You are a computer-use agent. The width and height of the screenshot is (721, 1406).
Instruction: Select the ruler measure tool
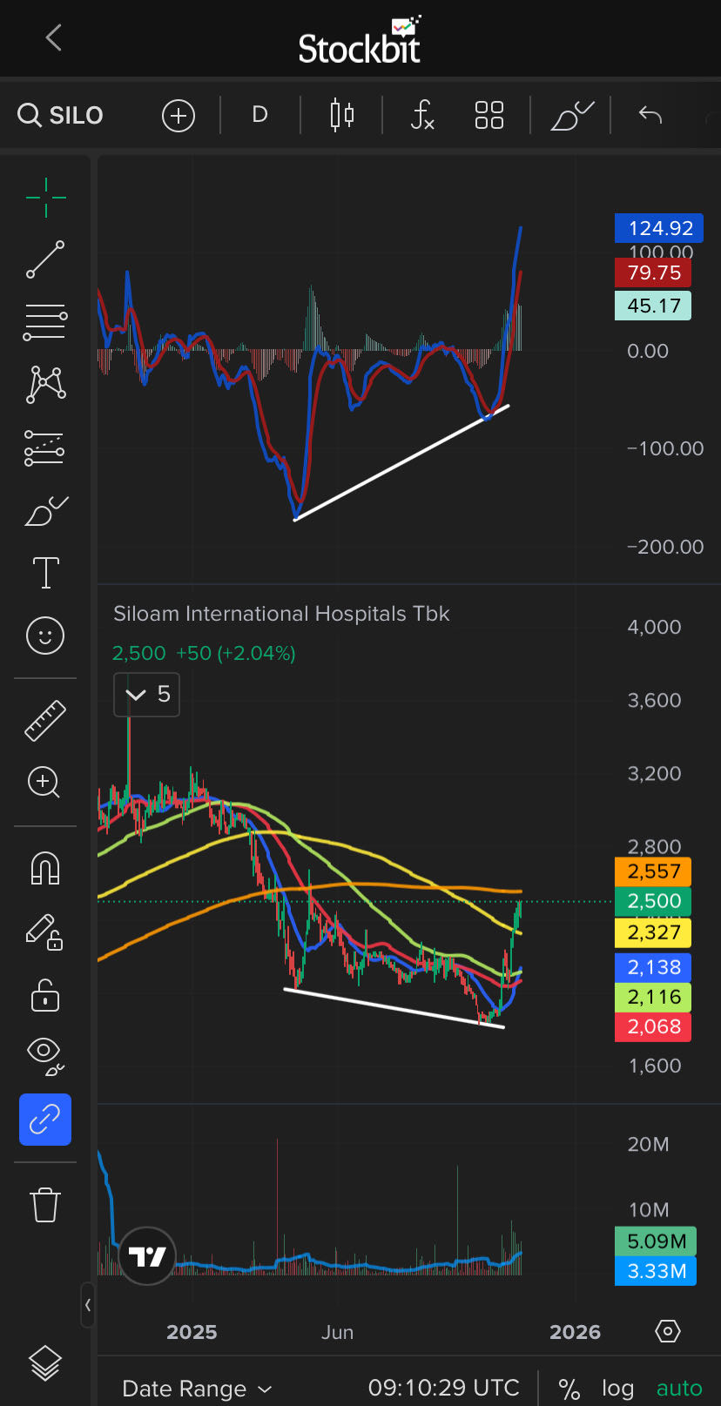pos(45,720)
